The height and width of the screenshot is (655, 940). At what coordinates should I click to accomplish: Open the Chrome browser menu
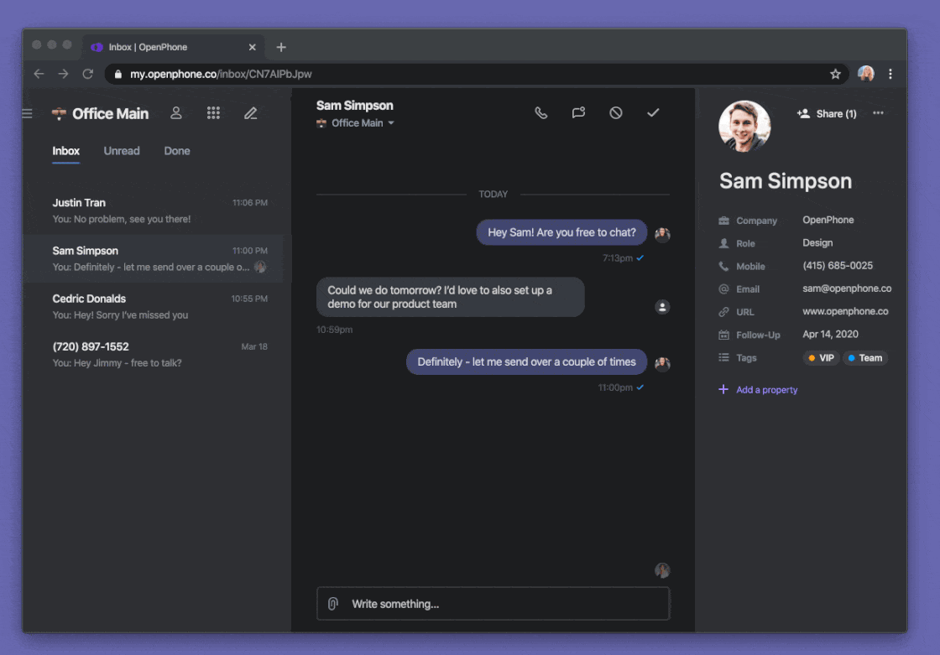890,74
